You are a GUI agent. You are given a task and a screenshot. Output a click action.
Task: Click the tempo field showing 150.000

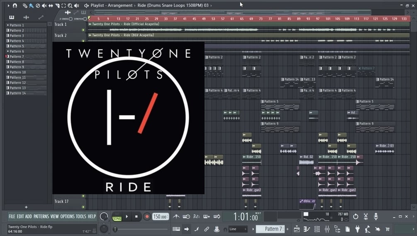161,216
